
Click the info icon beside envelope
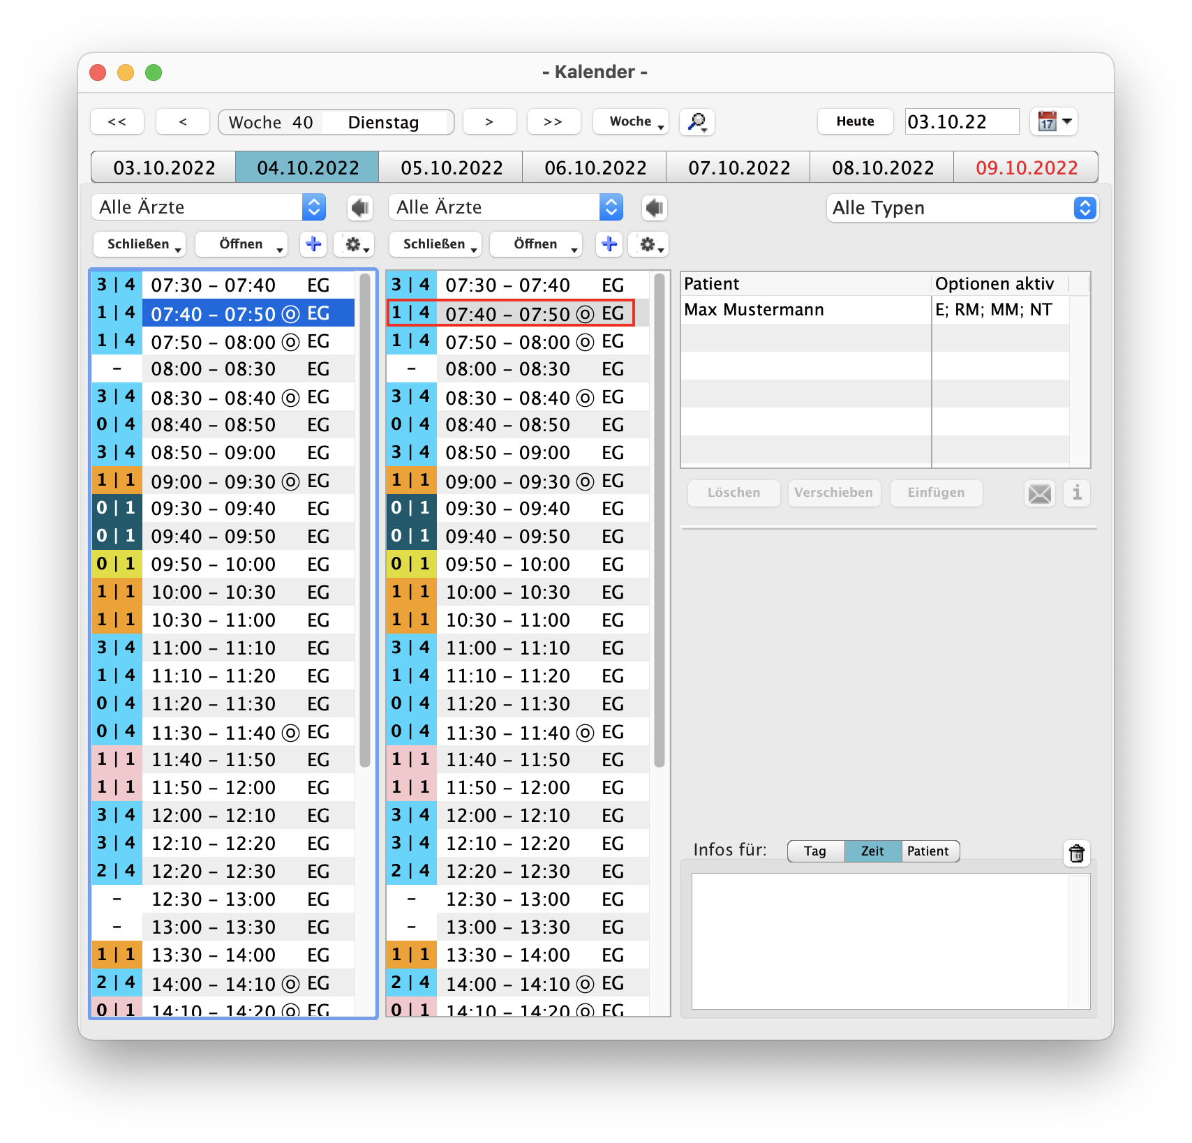(x=1077, y=493)
